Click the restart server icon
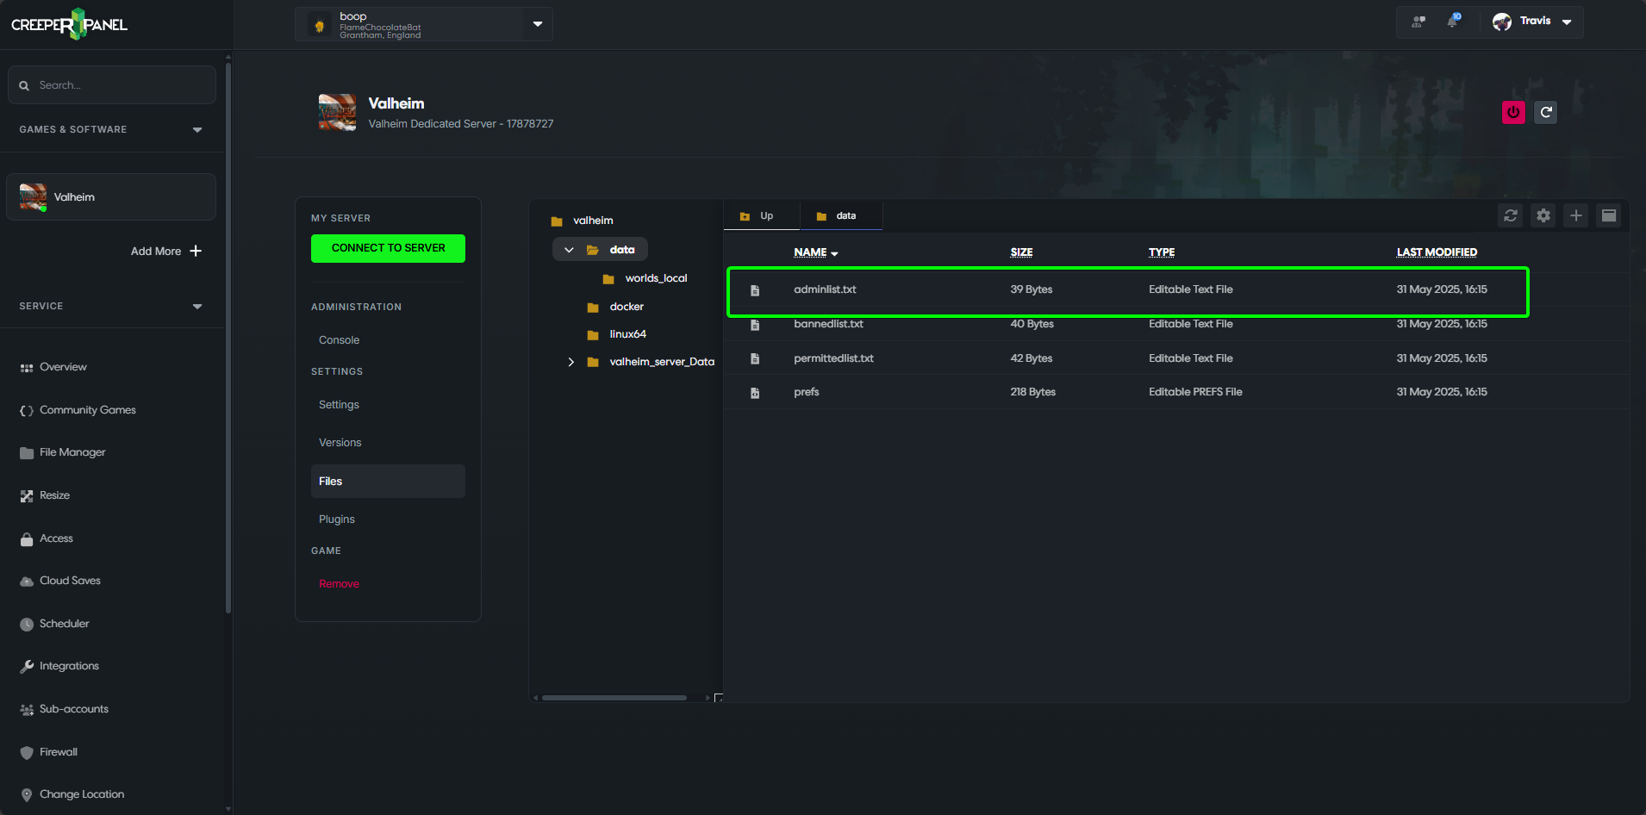 [x=1546, y=112]
